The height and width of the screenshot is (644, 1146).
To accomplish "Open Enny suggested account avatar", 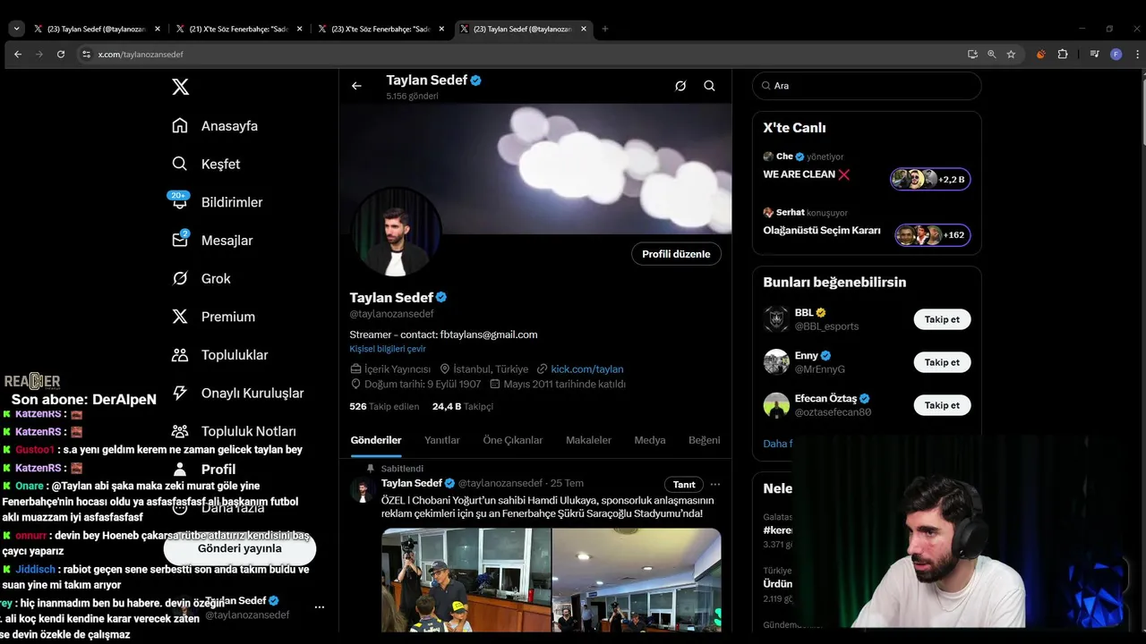I will click(x=776, y=362).
